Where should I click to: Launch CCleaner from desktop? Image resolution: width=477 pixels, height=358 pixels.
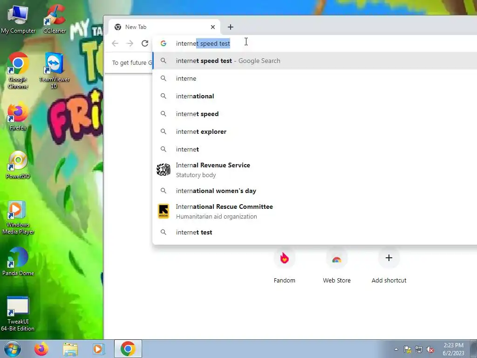[55, 19]
